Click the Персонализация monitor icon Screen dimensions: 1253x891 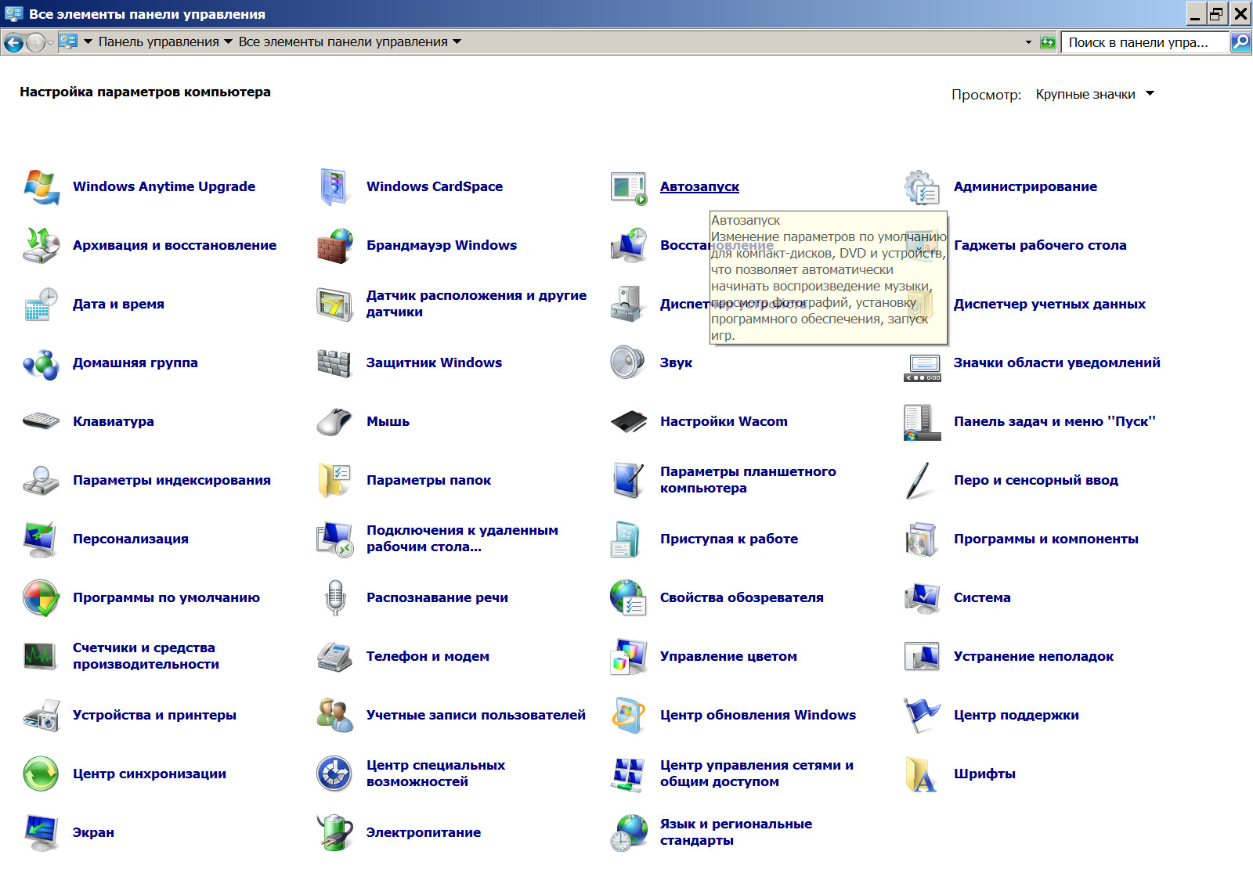41,539
